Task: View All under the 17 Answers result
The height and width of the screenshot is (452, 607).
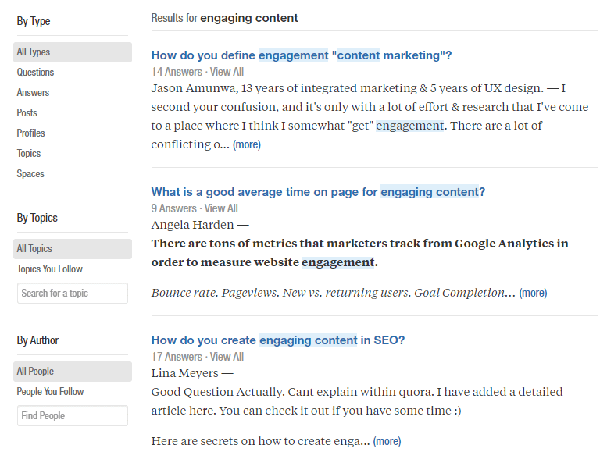Action: 227,357
